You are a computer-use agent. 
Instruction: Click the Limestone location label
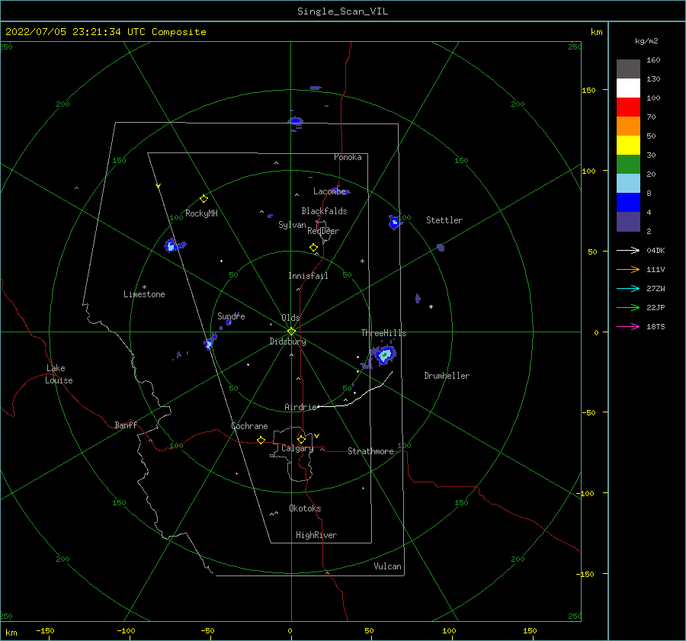tap(144, 294)
